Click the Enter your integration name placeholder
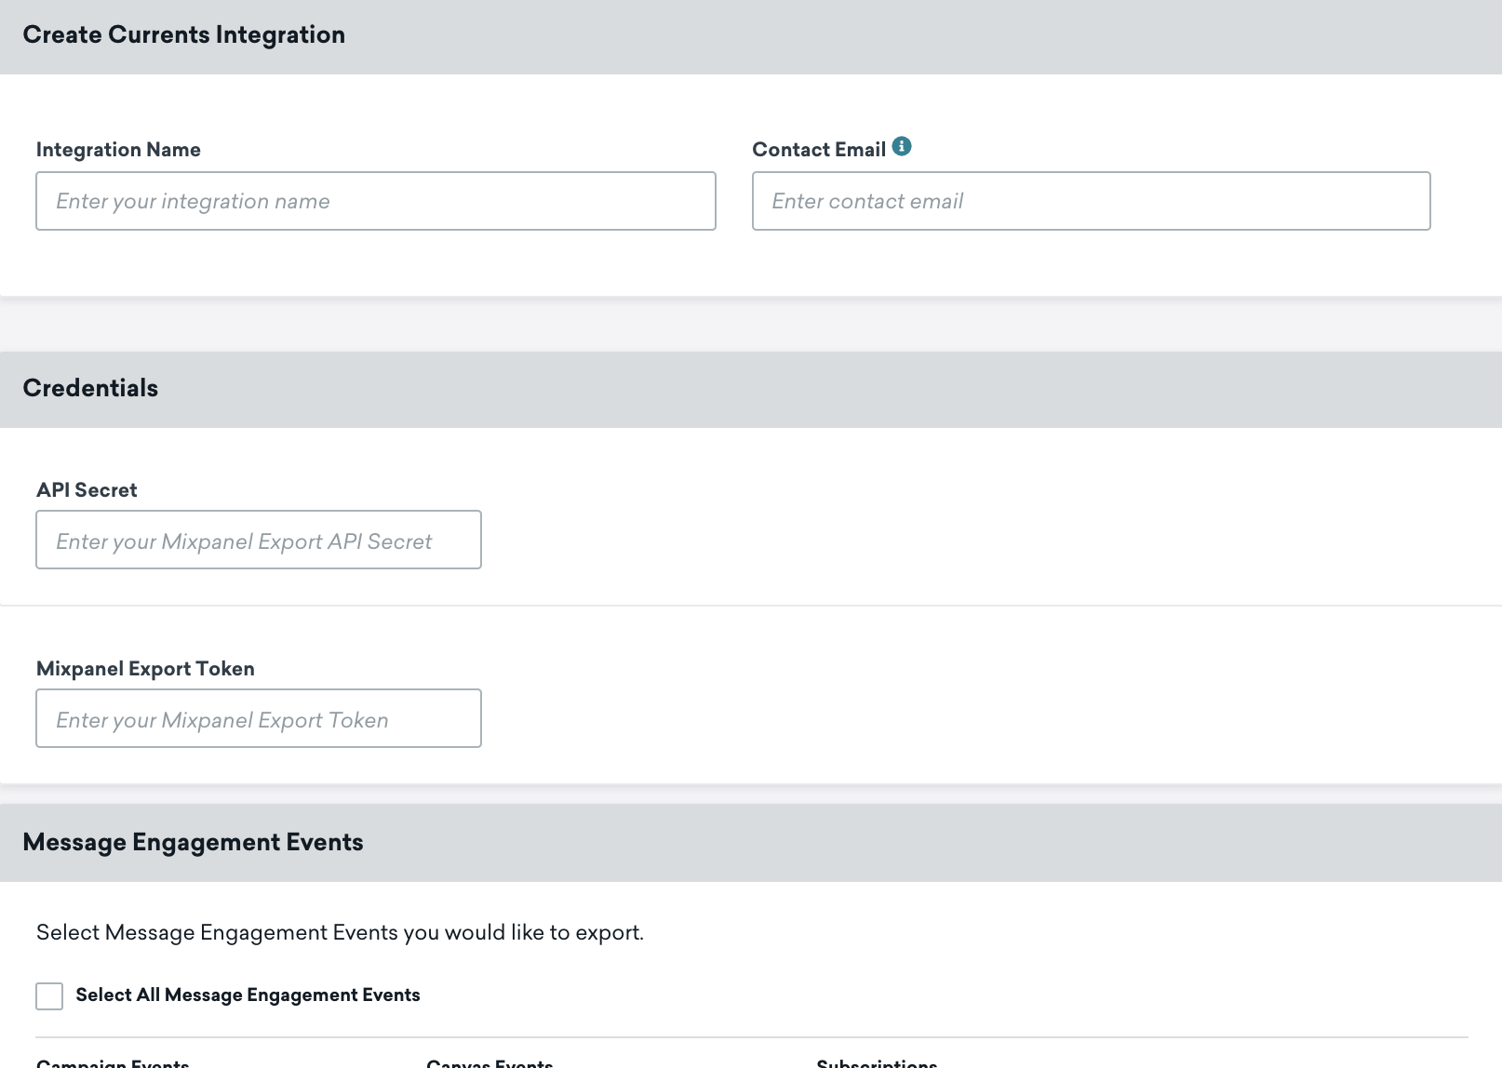 coord(193,201)
